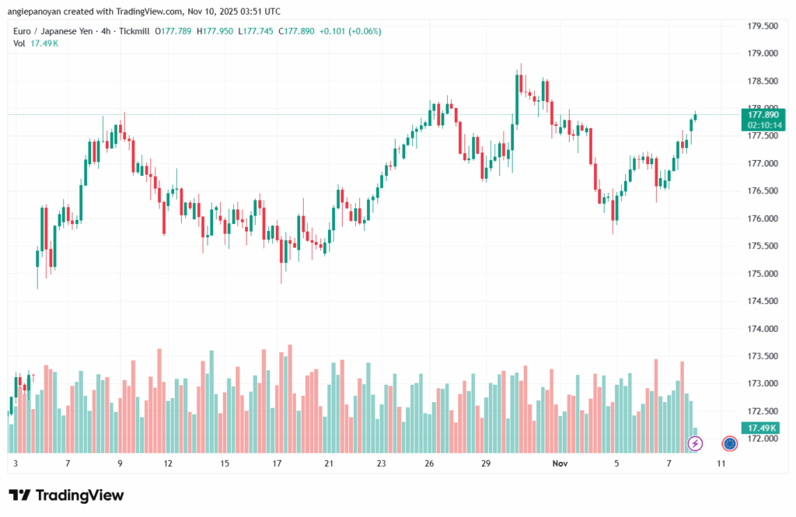Click the Nov label on the time axis
This screenshot has width=796, height=517.
[x=560, y=463]
